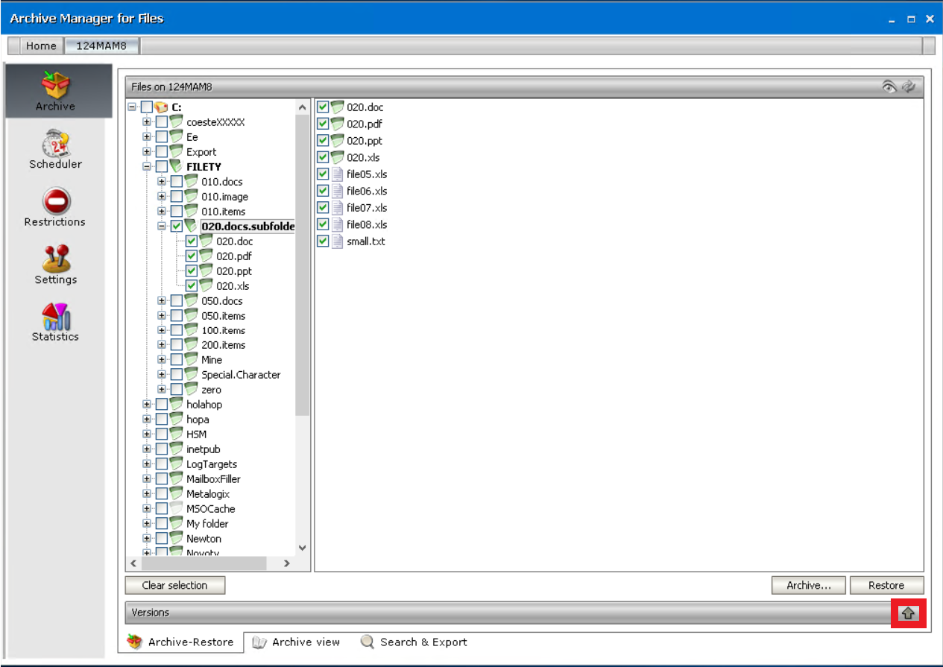Click the tree's vertical scrollbar down arrow
Viewport: 943px width, 667px height.
coord(302,548)
